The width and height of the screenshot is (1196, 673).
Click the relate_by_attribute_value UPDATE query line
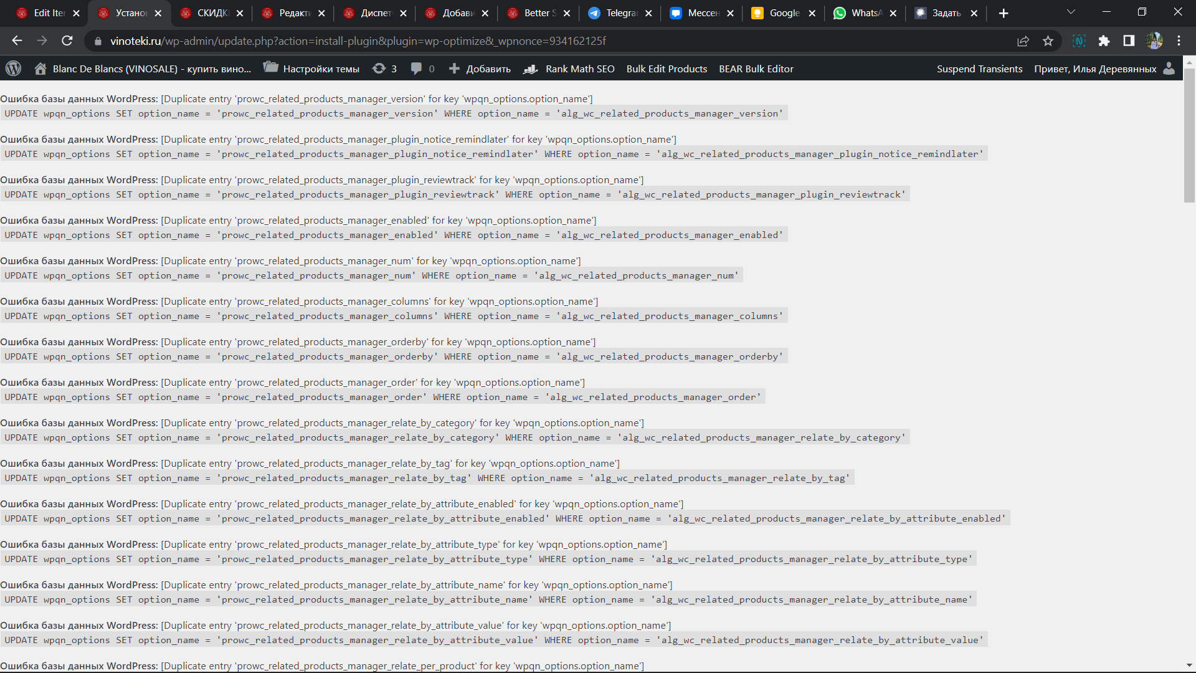point(494,640)
